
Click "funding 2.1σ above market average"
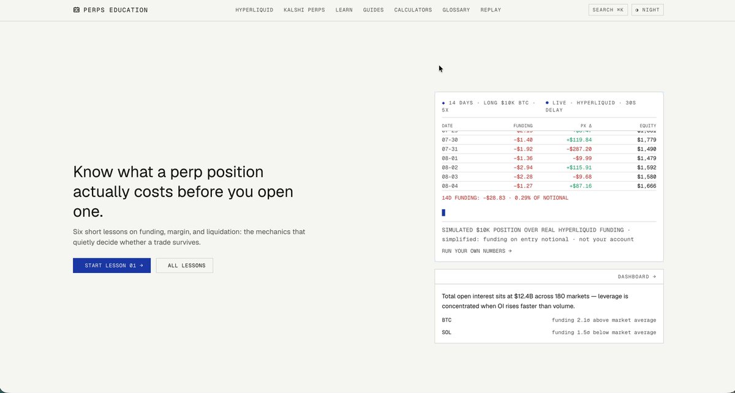pos(604,320)
